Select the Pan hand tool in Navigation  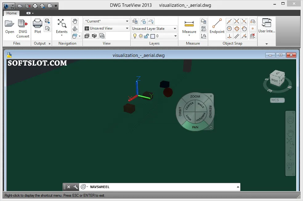click(x=75, y=21)
